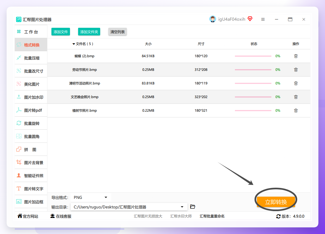Click the 图片转pdf icon in the sidebar

click(19, 110)
